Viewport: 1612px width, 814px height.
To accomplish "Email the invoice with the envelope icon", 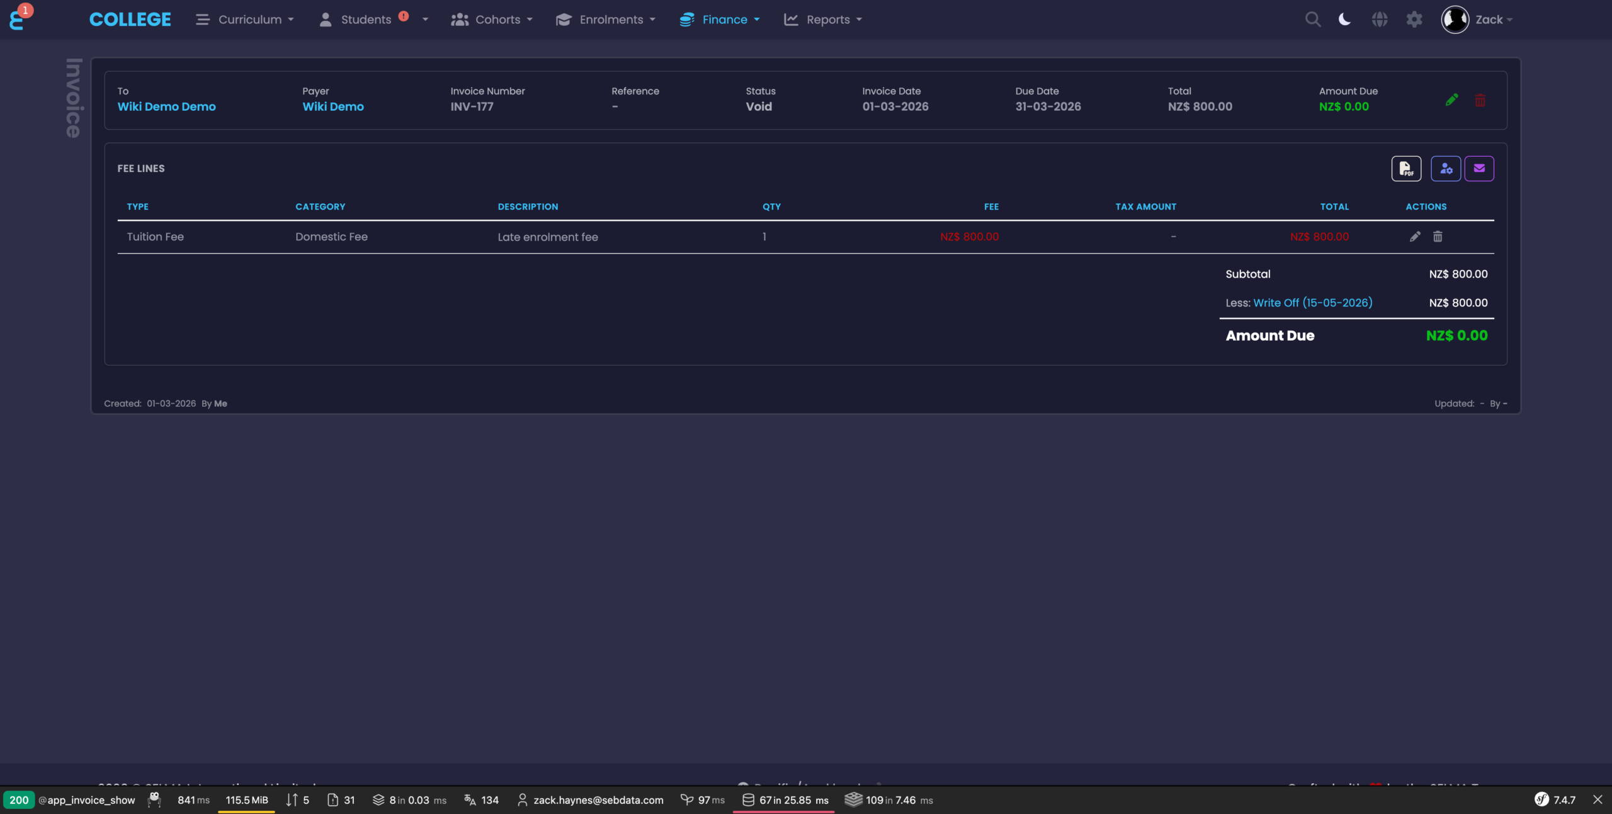I will pos(1479,169).
